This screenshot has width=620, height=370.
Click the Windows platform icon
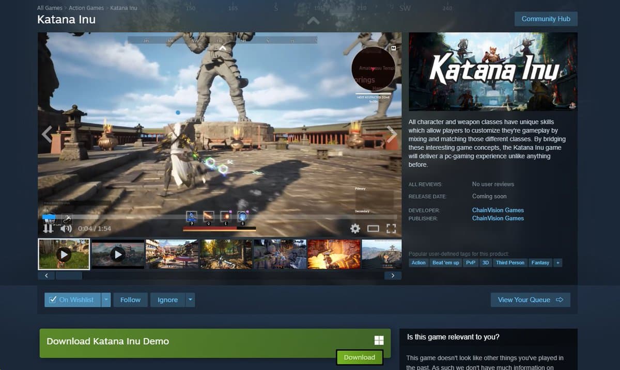pyautogui.click(x=379, y=340)
